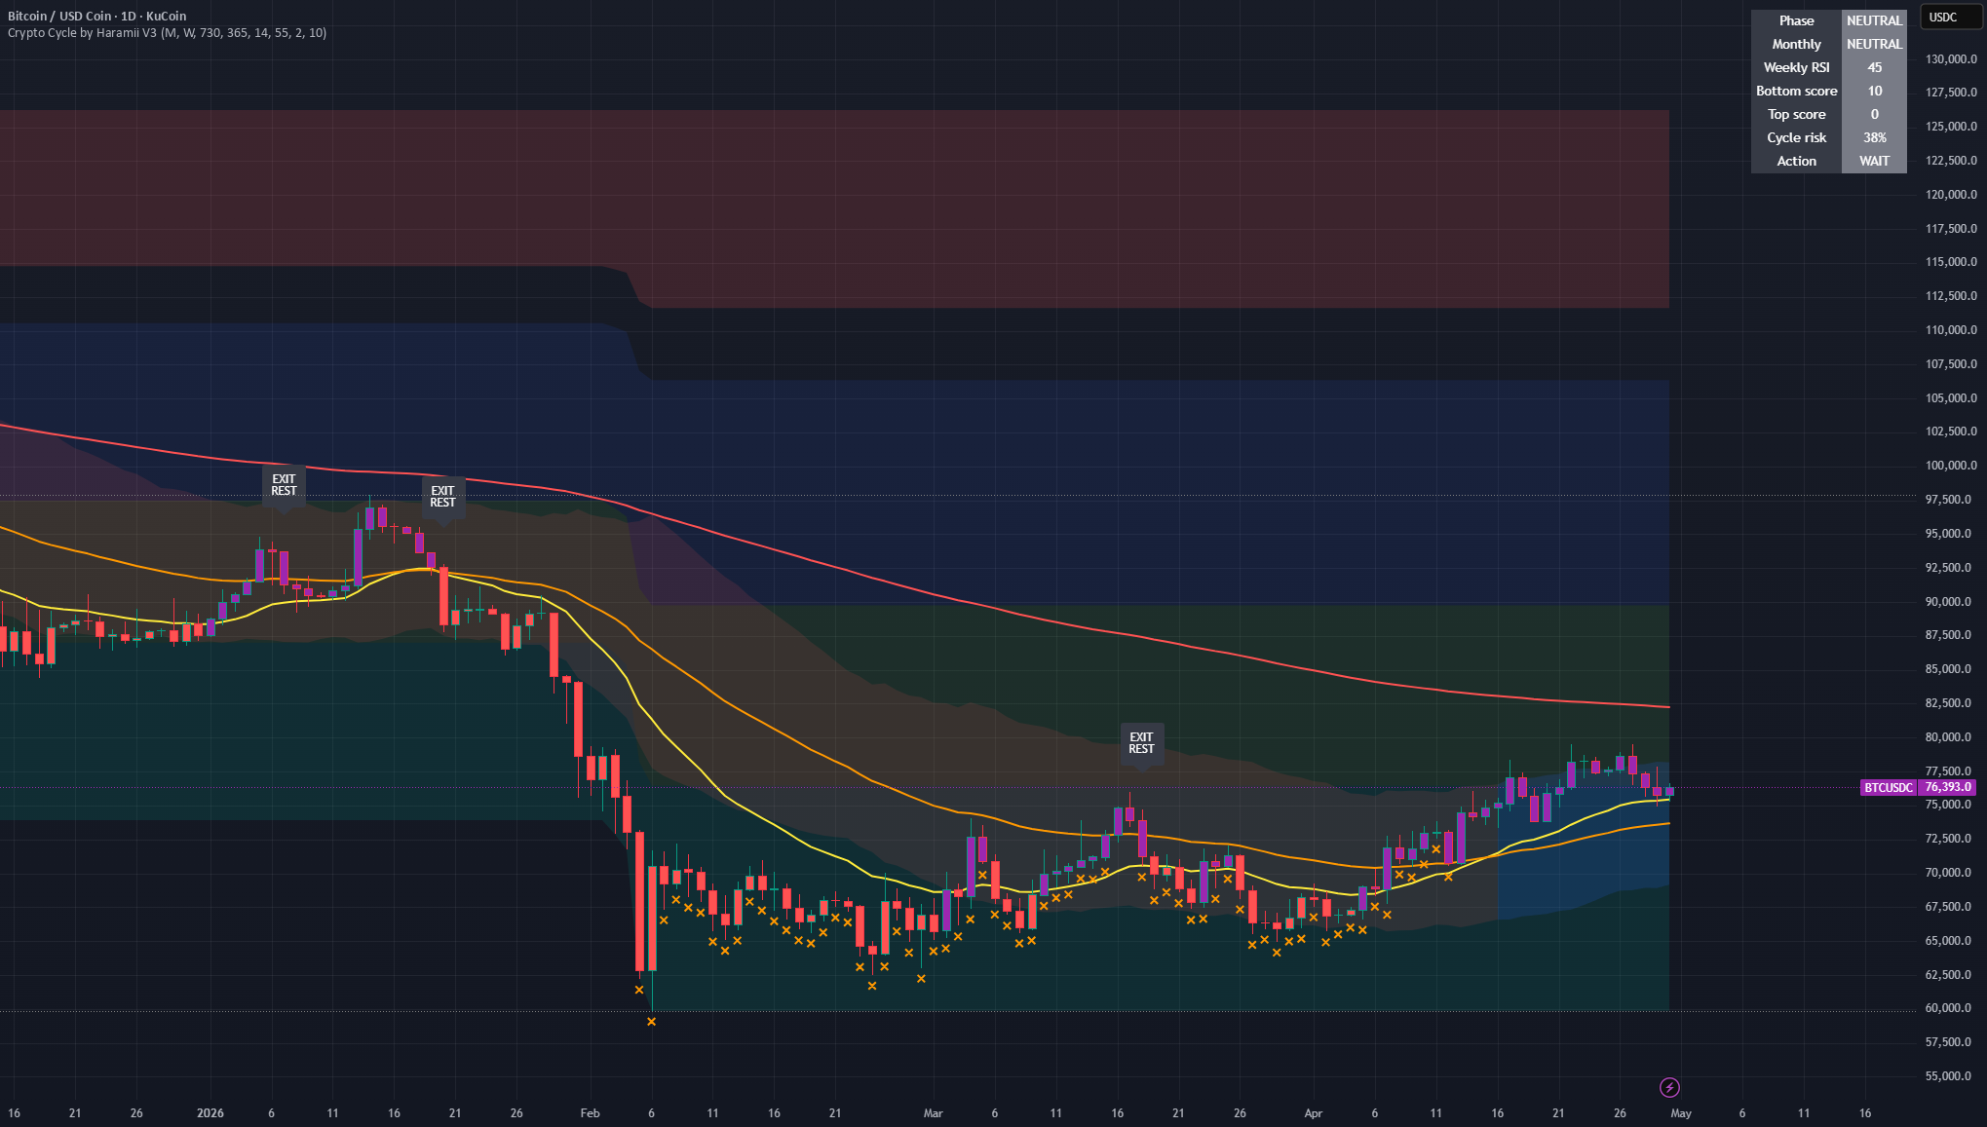Screen dimensions: 1987x1127
Task: Click the Apr label on time axis
Action: tap(1313, 1112)
